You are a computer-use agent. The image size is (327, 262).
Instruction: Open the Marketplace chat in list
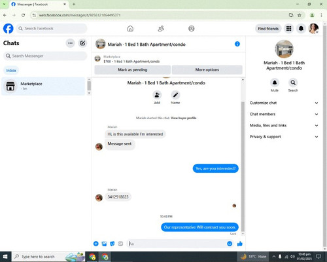coord(43,86)
